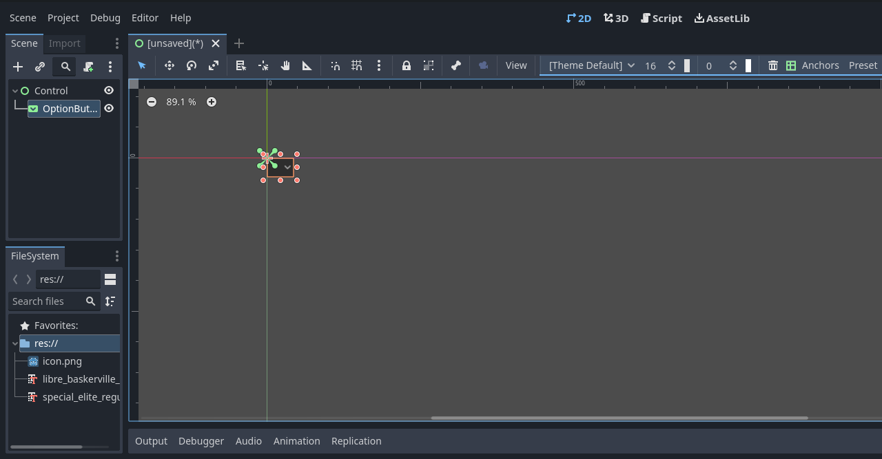
Task: Add a new node with plus icon
Action: coord(19,67)
